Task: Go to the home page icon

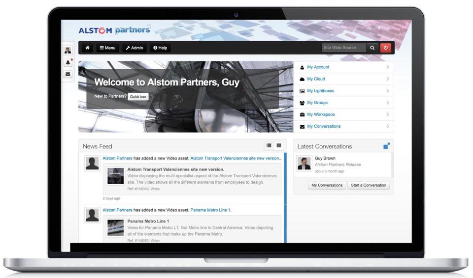Action: tap(88, 48)
